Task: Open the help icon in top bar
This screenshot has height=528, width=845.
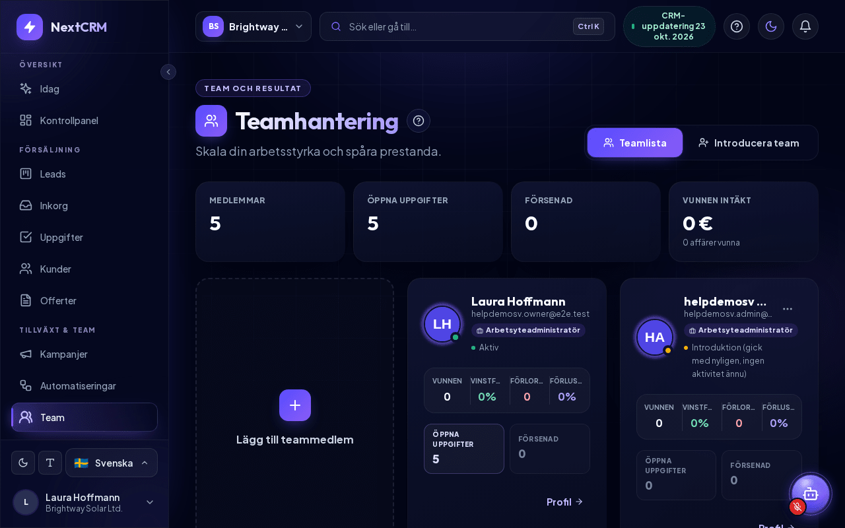Action: pos(737,26)
